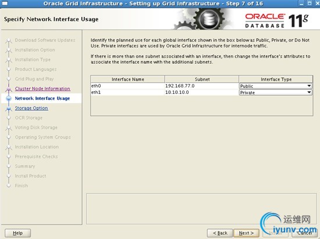
Task: Select the eth0 interface name cell
Action: 127,86
